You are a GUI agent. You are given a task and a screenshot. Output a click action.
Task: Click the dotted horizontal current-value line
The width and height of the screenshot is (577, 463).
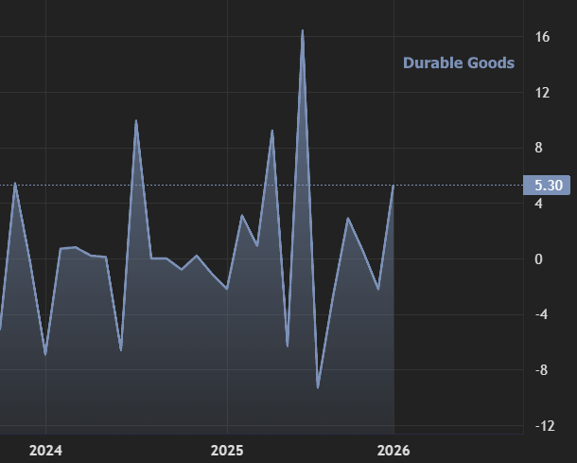(x=454, y=185)
